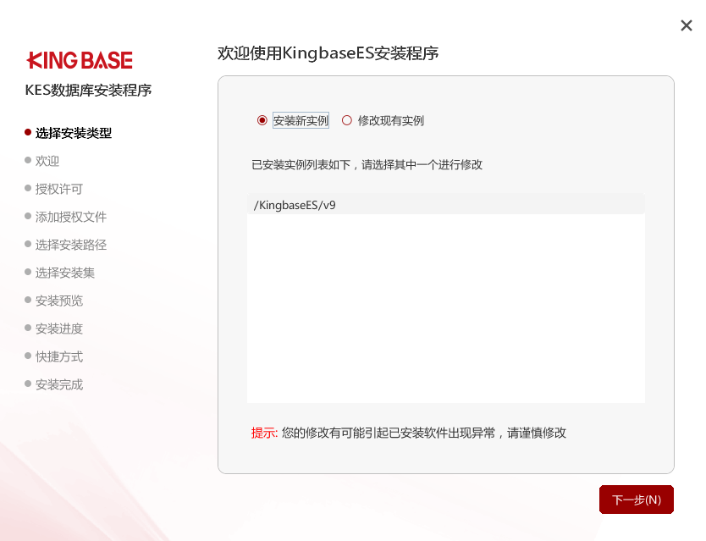This screenshot has height=541, width=706.
Task: Click the 选择安装类型 step in sidebar
Action: point(73,133)
